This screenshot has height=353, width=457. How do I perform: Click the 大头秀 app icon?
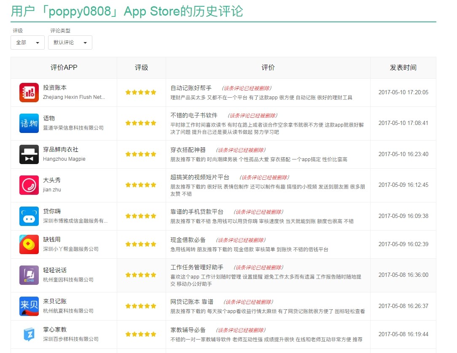click(x=29, y=185)
